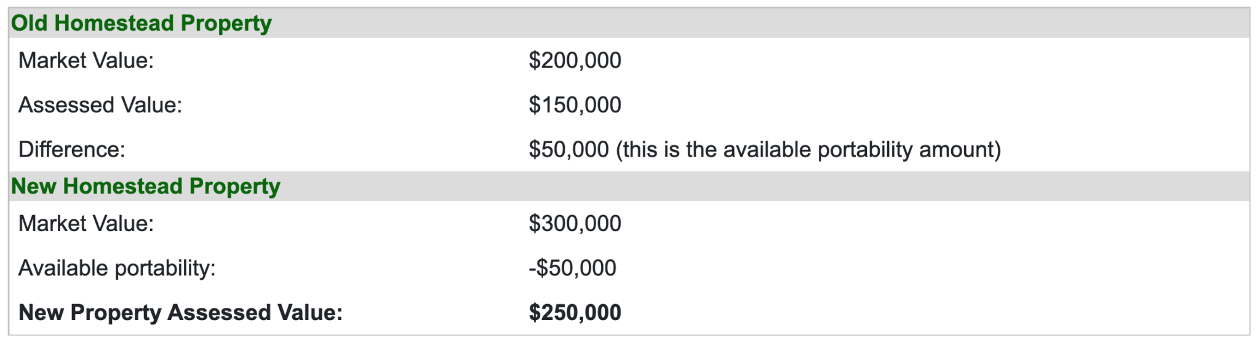This screenshot has height=344, width=1260.
Task: Click the word 'Property' in the Old Homestead heading
Action: [x=226, y=23]
